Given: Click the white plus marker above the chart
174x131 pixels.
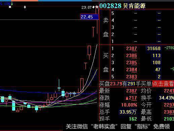Looking at the screenshot, I should [x=25, y=7].
